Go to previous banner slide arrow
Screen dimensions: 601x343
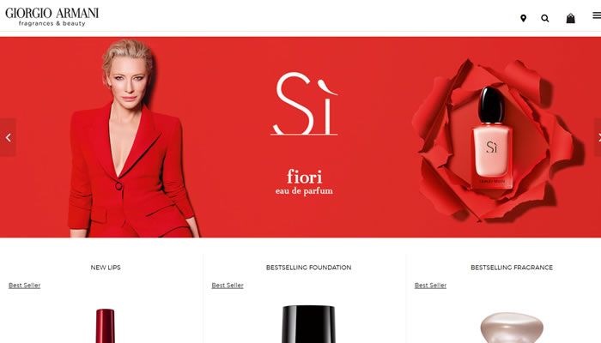[x=8, y=137]
